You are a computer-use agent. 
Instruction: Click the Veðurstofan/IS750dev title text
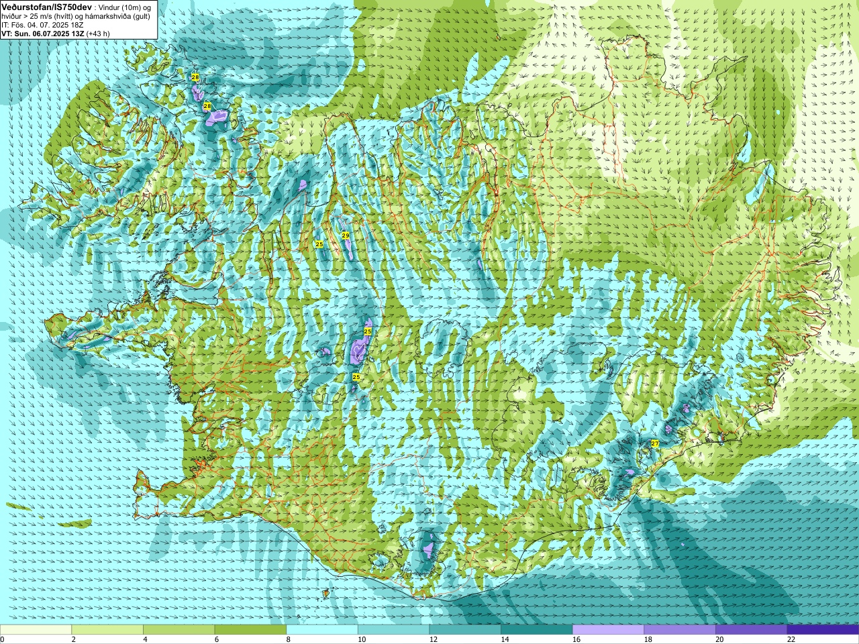(x=46, y=7)
